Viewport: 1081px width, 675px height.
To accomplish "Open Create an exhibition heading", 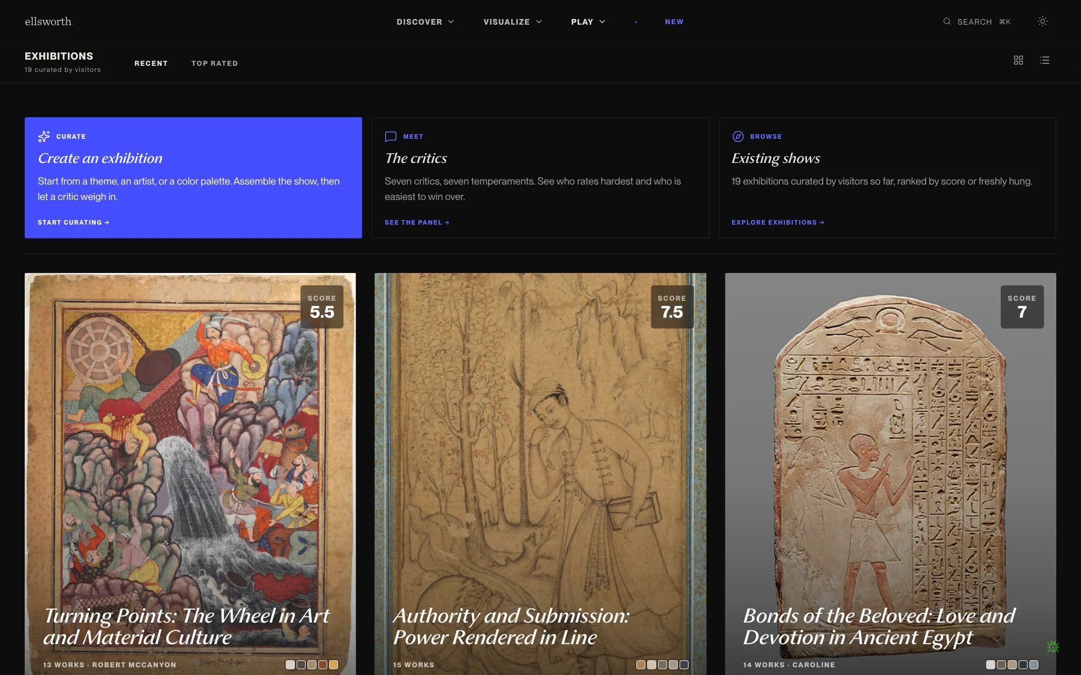I will (x=100, y=158).
